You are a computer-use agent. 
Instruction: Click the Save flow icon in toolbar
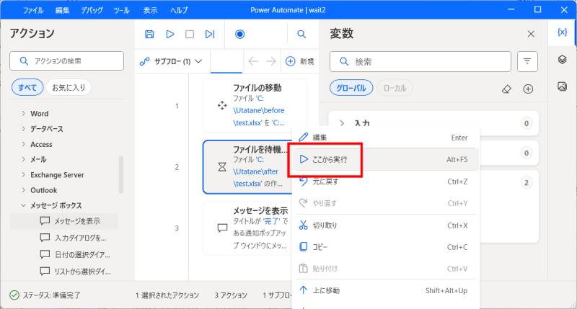[x=149, y=34]
